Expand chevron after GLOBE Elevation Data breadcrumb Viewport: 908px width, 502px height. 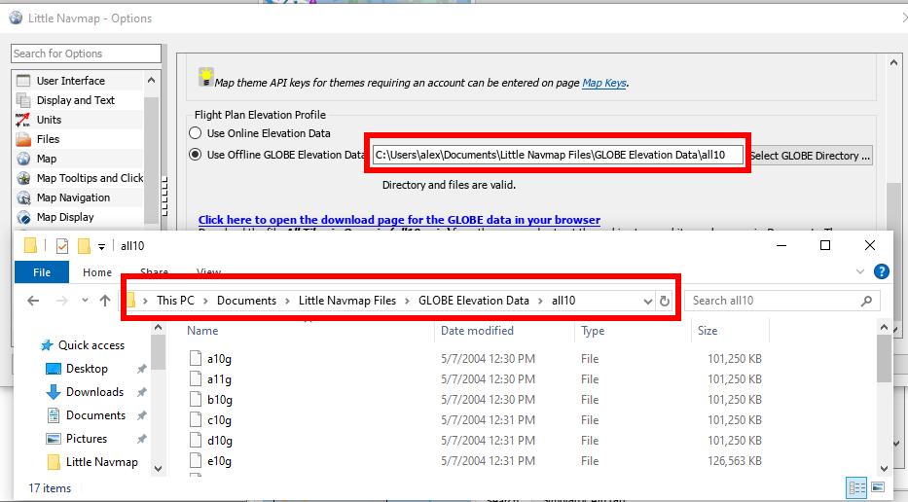[541, 301]
